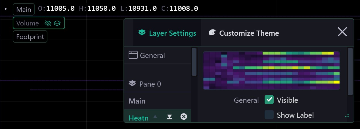
Task: Click the heatmap preview thumbnail
Action: [271, 70]
